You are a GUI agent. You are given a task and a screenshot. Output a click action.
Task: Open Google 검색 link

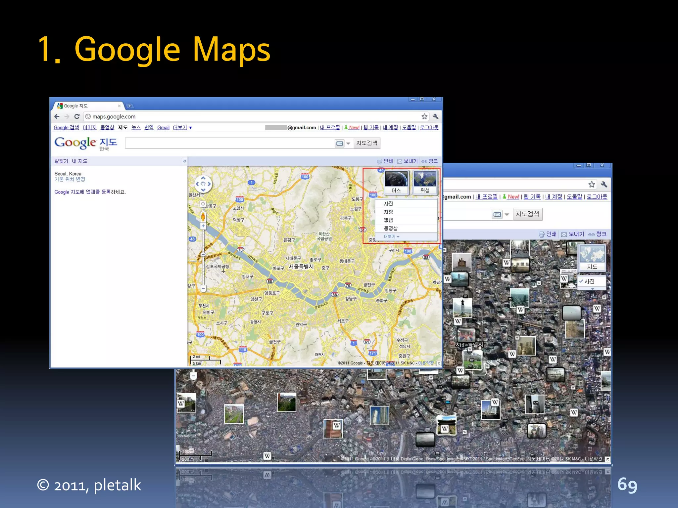[x=66, y=128]
